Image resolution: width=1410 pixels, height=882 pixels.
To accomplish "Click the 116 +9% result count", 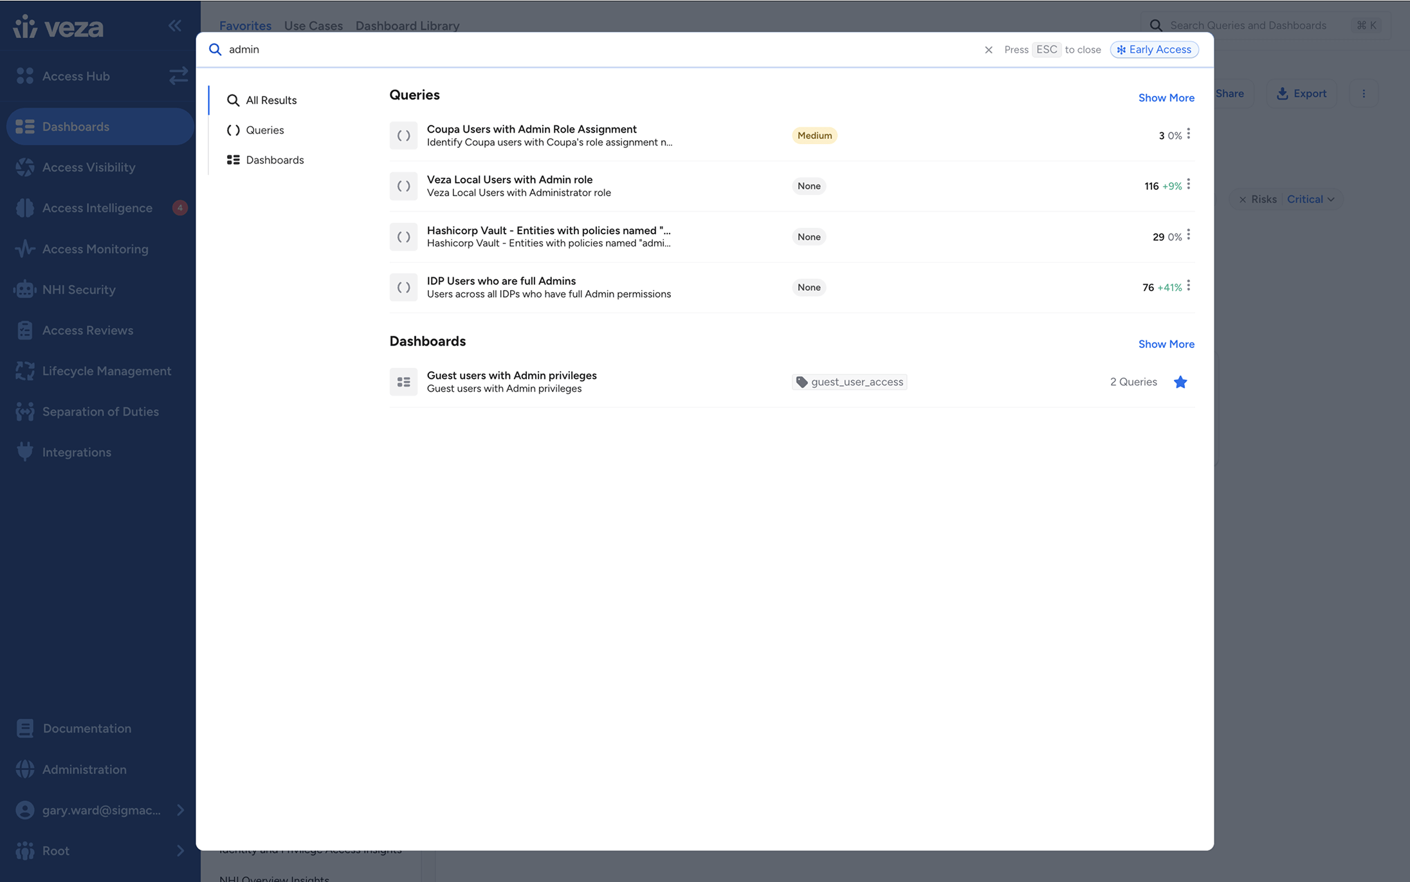I will [x=1162, y=186].
